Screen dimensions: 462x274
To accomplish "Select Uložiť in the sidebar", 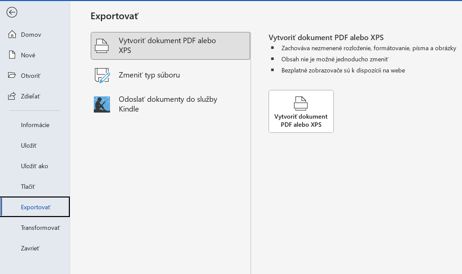I will [29, 146].
